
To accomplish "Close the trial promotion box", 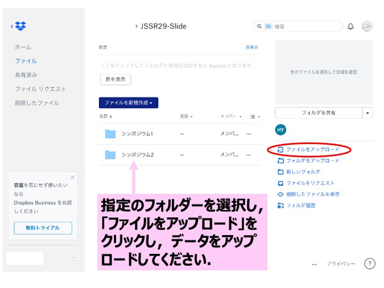I will [x=72, y=177].
